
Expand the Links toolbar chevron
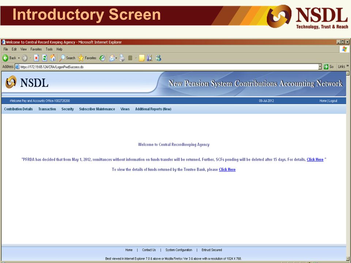pyautogui.click(x=347, y=66)
